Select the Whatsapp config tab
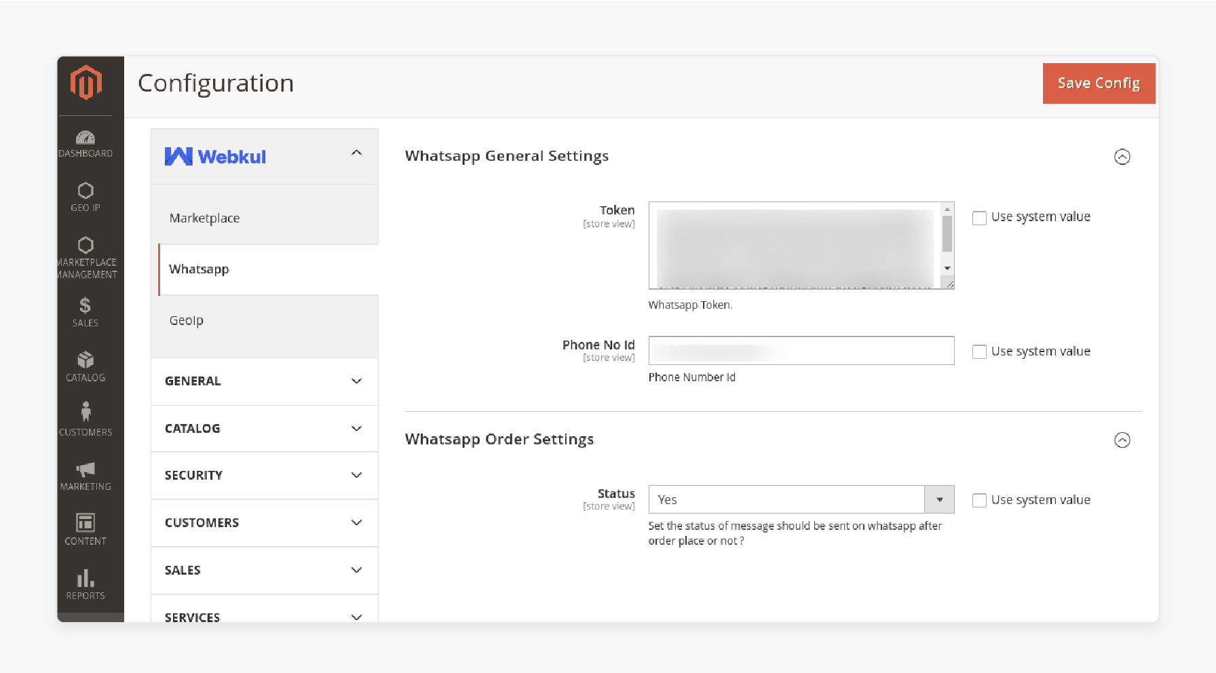1216x673 pixels. pos(268,269)
